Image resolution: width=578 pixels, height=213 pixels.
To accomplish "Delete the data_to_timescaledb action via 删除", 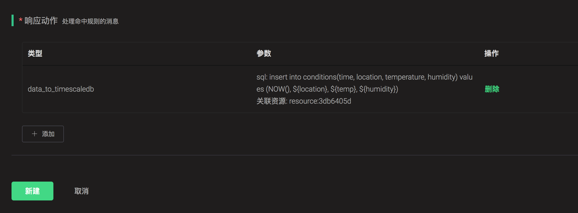I will 492,89.
